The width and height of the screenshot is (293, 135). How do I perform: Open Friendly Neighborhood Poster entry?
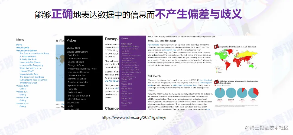click(x=82, y=69)
